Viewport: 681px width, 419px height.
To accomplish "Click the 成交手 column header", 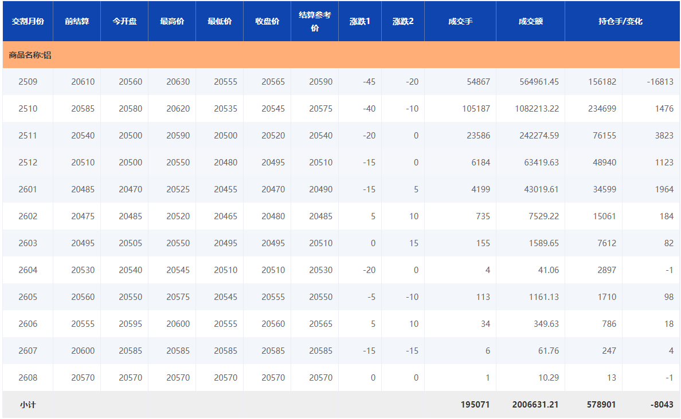I will point(460,21).
